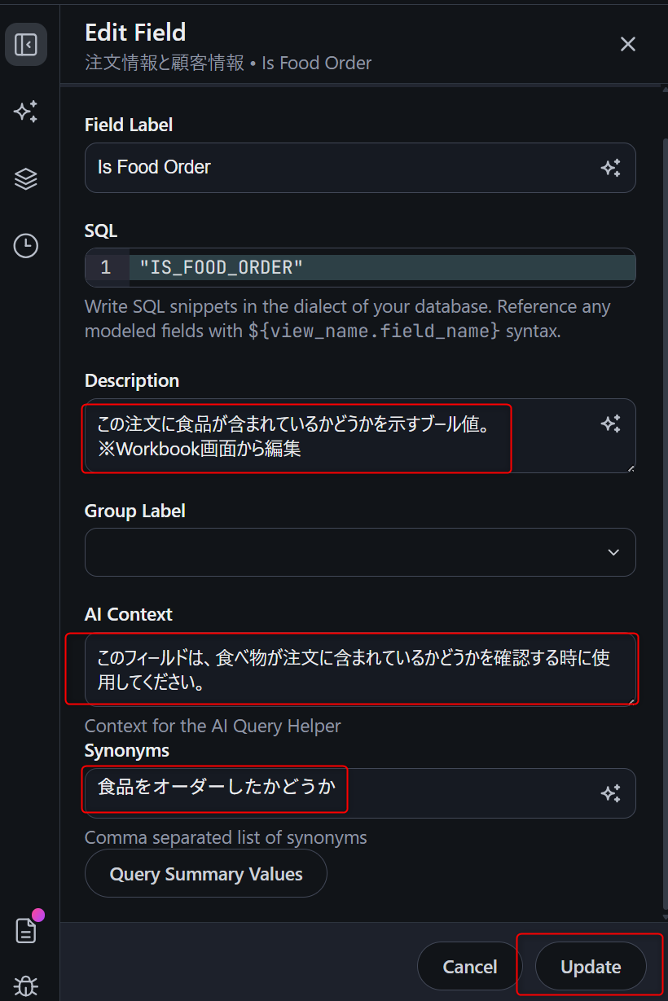Image resolution: width=668 pixels, height=1001 pixels.
Task: Close the Edit Field panel
Action: (627, 44)
